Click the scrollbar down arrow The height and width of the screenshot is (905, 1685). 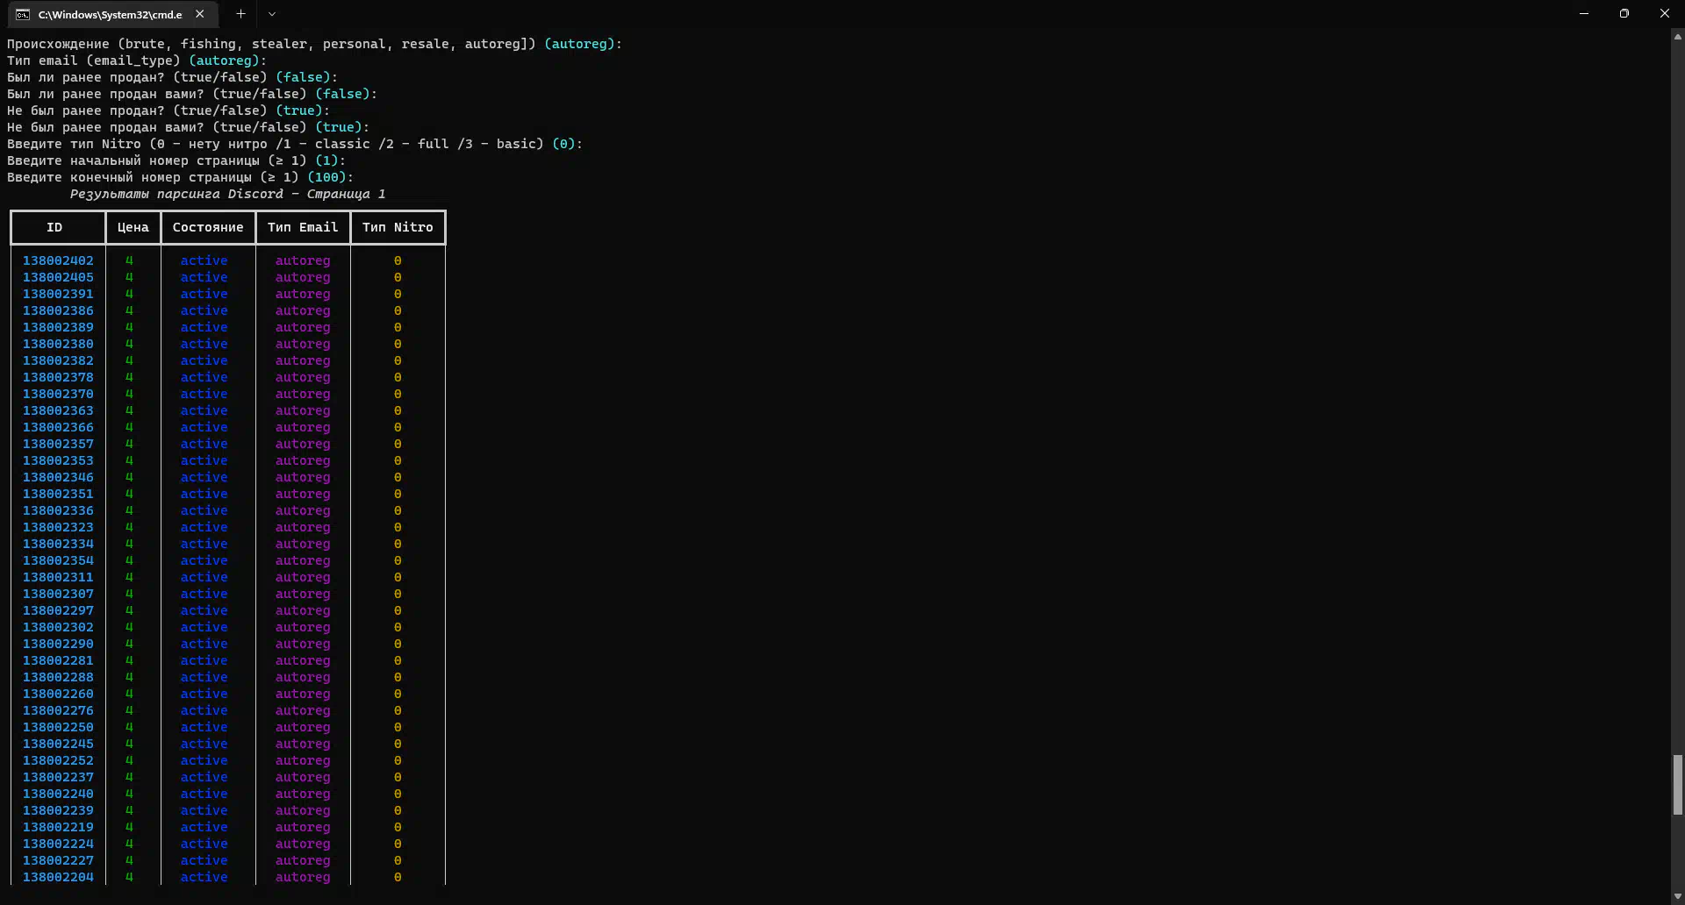click(1678, 896)
